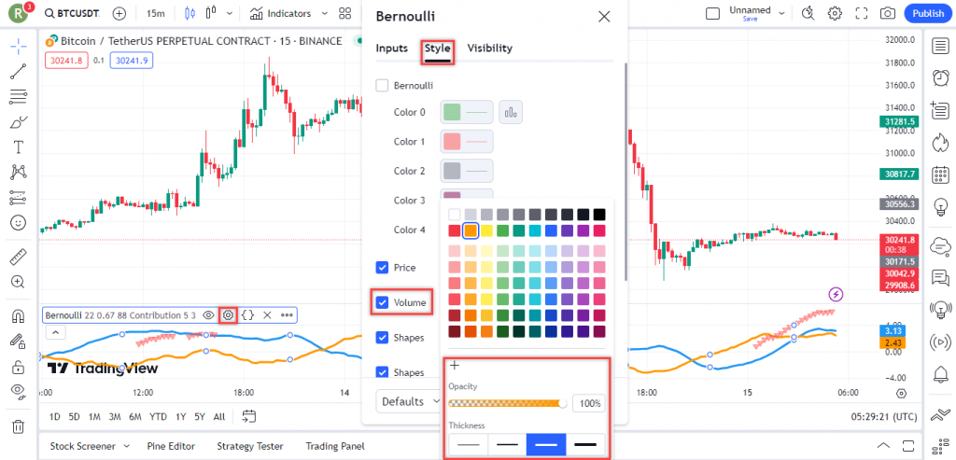This screenshot has height=460, width=956.
Task: Choose black in the color palette
Action: pos(599,215)
